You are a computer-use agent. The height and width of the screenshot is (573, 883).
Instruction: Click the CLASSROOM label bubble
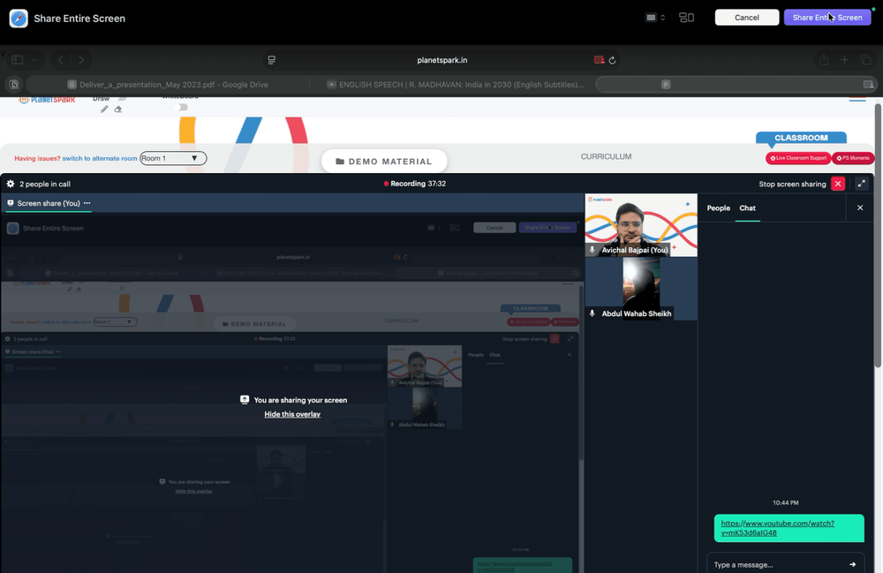801,138
